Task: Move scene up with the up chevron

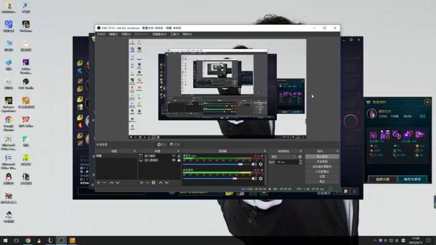Action: [x=112, y=183]
